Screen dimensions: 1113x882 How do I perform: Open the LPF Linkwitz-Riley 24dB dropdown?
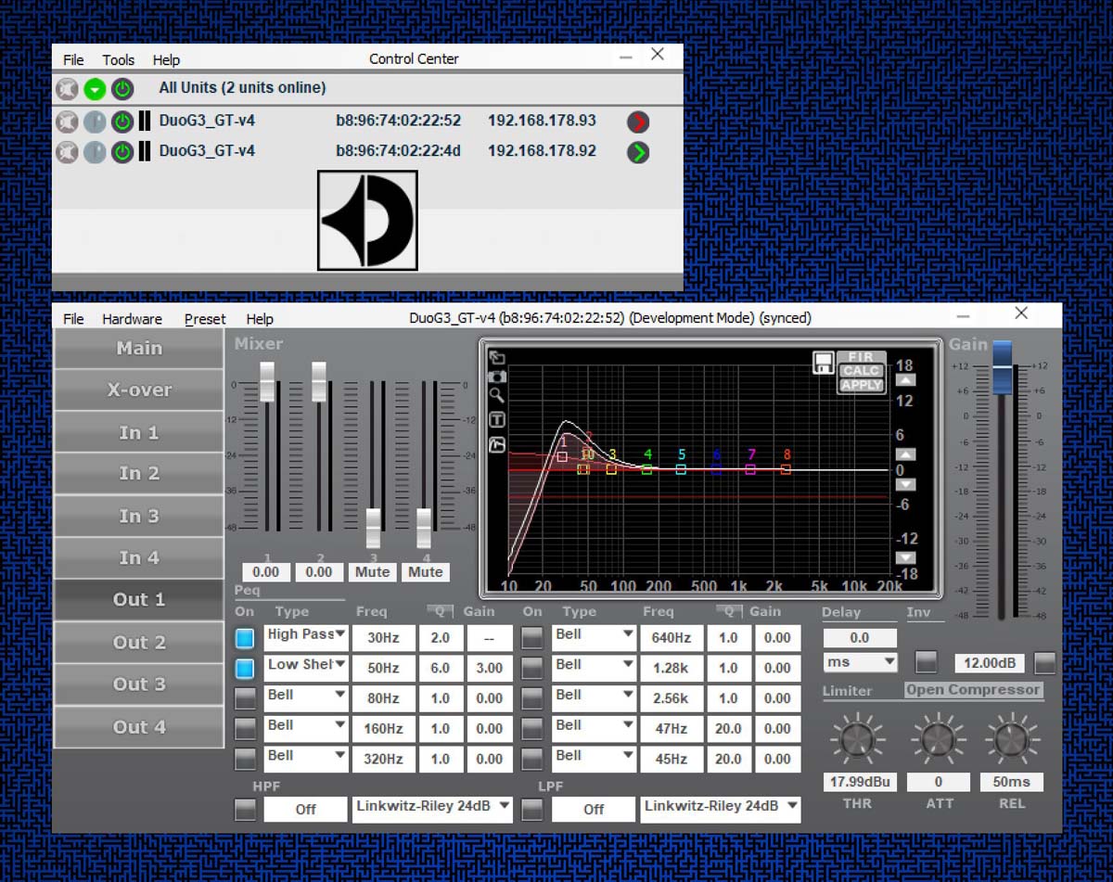pyautogui.click(x=722, y=808)
